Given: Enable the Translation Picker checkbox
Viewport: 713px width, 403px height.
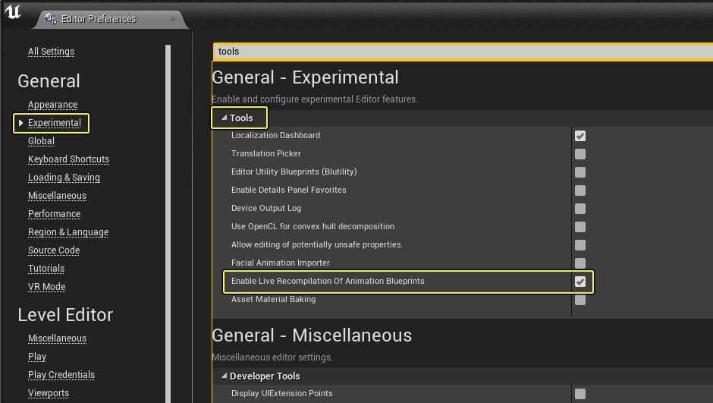Looking at the screenshot, I should point(580,154).
